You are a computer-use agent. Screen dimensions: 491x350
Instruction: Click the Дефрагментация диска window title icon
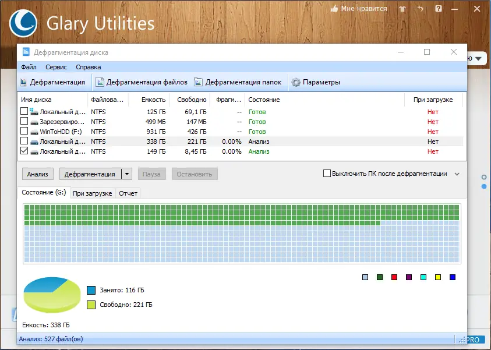click(26, 52)
